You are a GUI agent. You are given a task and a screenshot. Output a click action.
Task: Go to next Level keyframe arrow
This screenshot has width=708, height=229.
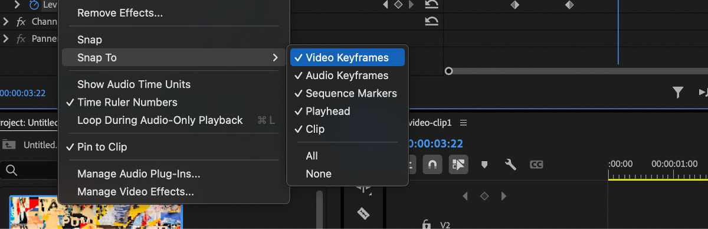[x=412, y=5]
